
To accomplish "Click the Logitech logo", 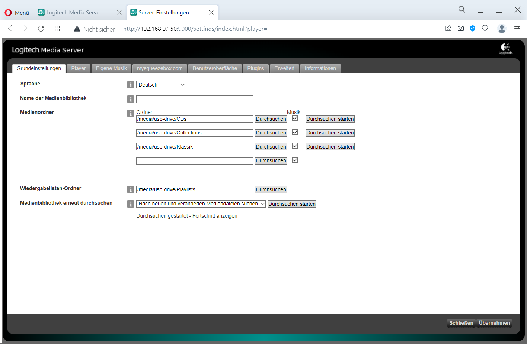I will click(506, 49).
